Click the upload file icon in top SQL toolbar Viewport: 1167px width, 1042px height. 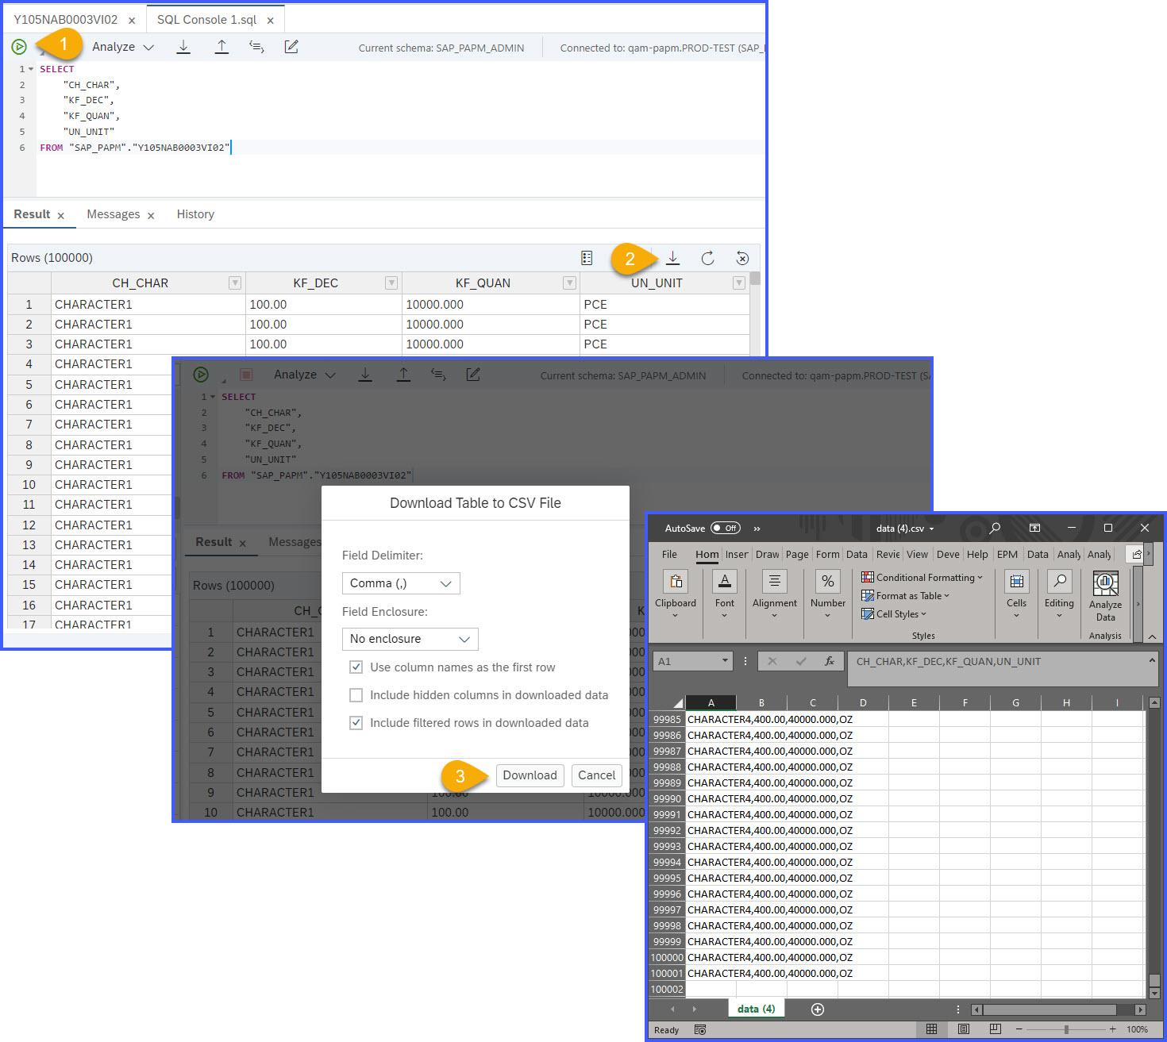pyautogui.click(x=221, y=47)
